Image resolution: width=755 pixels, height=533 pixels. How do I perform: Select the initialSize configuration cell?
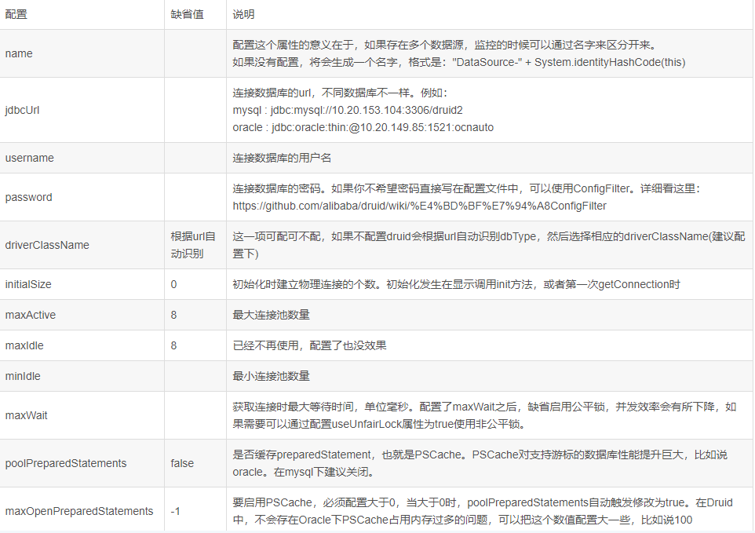pyautogui.click(x=28, y=284)
